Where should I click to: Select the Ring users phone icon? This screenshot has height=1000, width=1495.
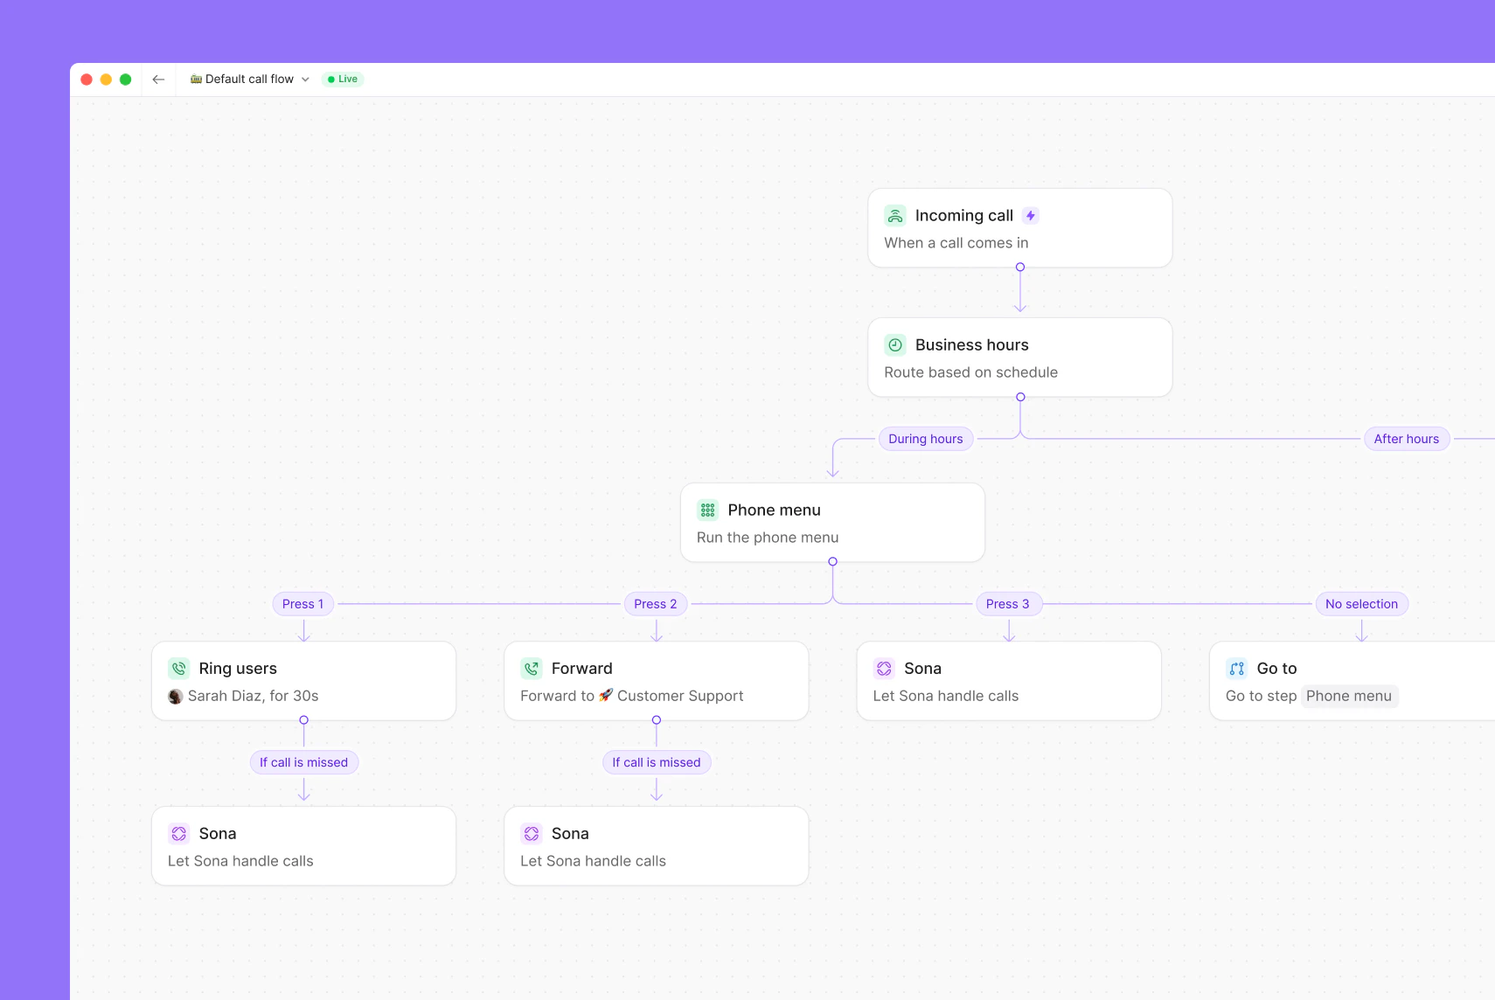tap(179, 668)
